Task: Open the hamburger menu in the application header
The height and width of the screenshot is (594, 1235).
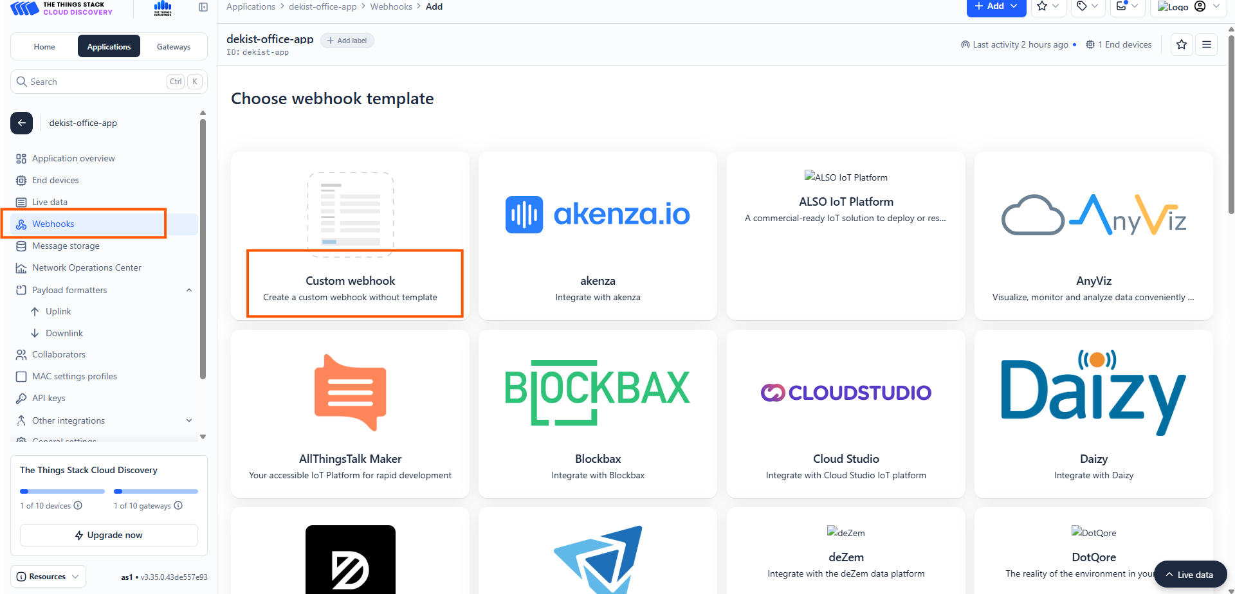Action: coord(1207,44)
